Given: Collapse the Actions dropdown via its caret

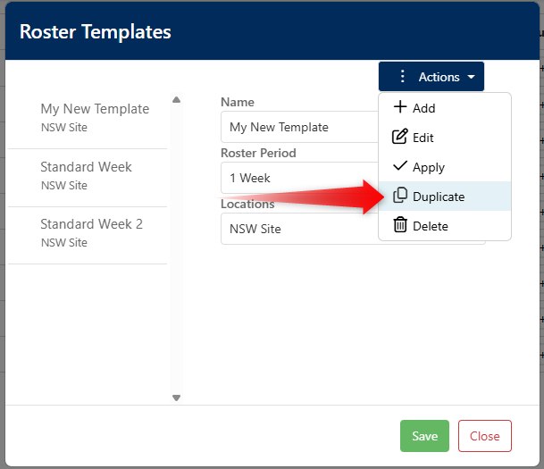Looking at the screenshot, I should click(471, 78).
